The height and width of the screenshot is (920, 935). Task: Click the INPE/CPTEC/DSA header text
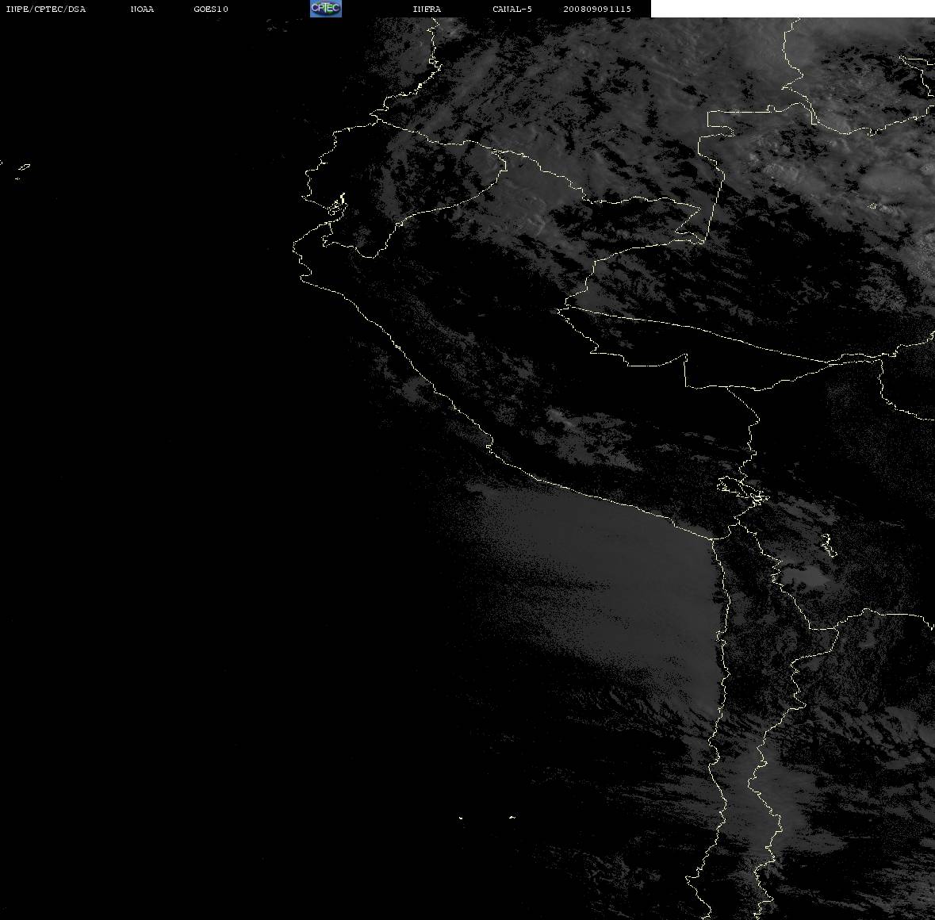coord(46,9)
